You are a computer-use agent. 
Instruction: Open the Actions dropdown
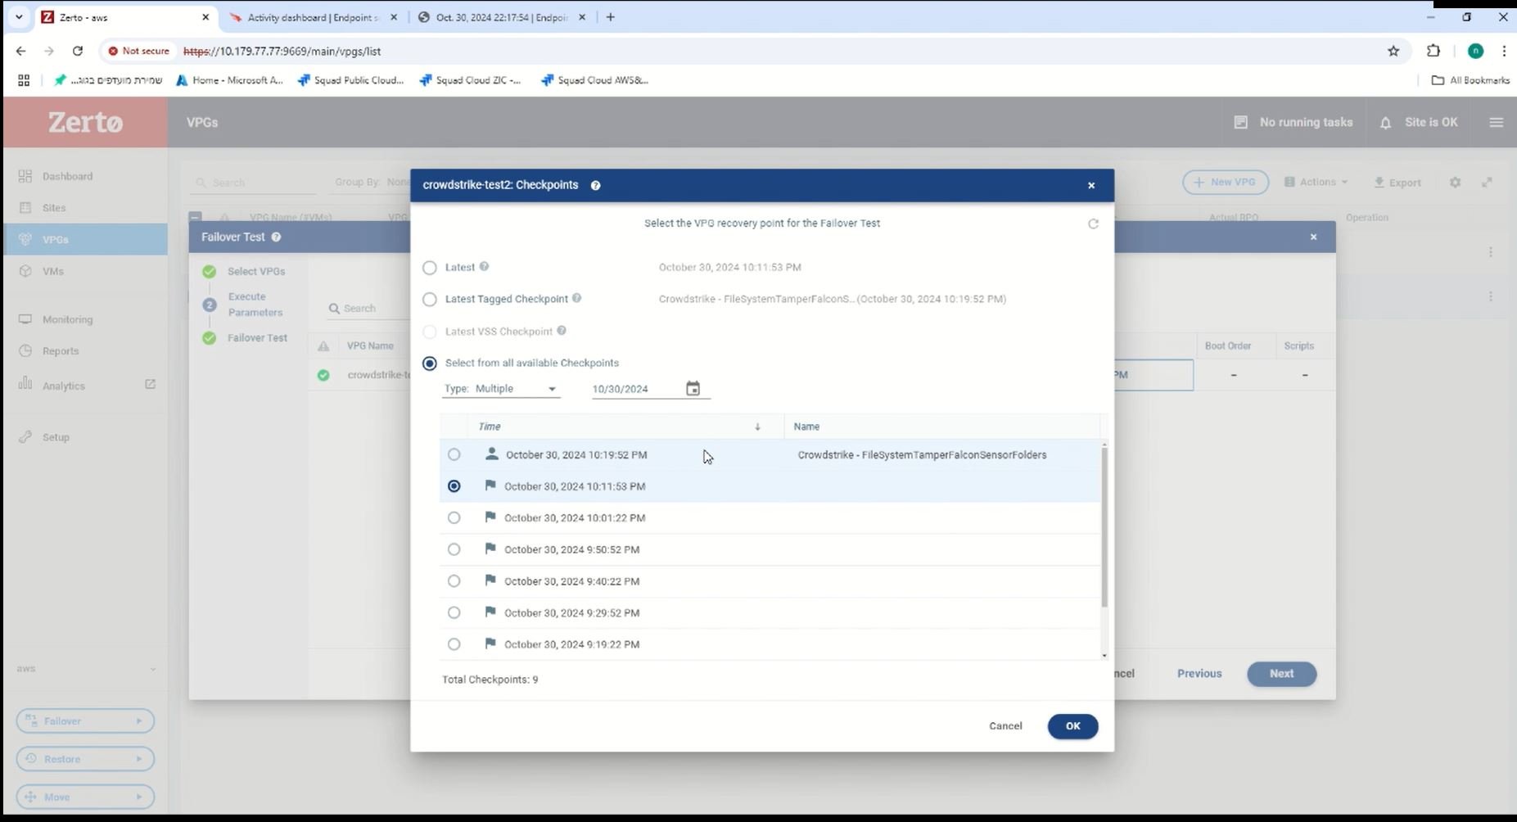[x=1316, y=182]
